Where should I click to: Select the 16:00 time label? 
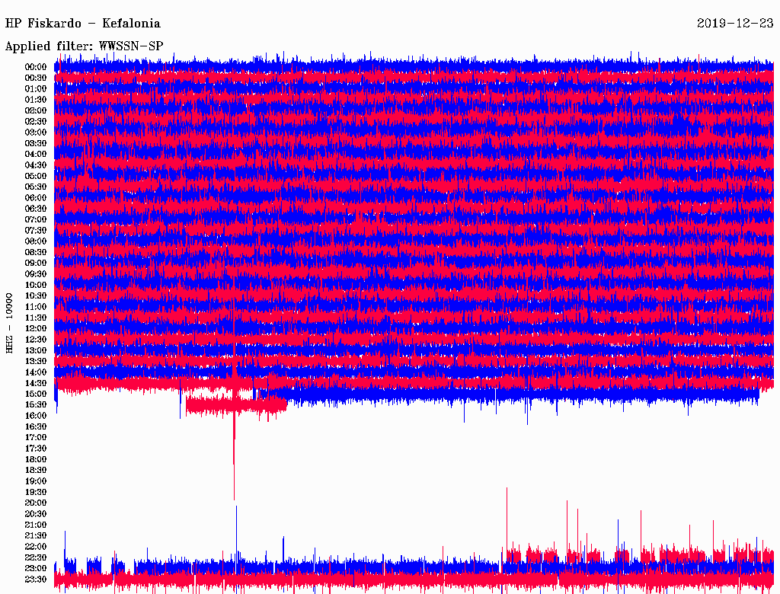pos(36,416)
